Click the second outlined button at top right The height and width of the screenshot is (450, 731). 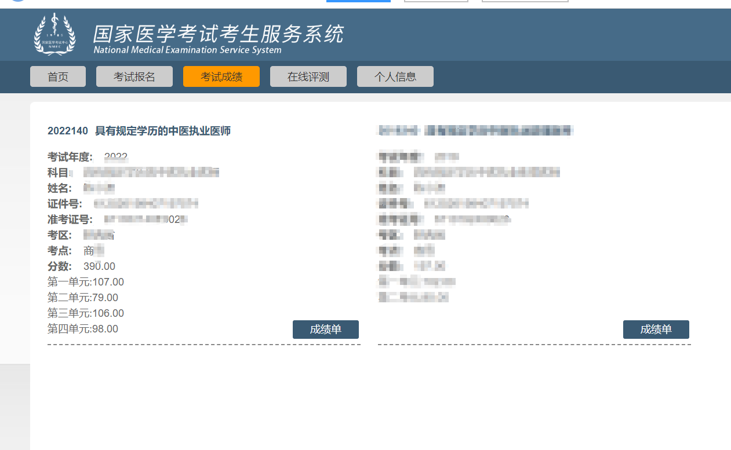(524, 1)
